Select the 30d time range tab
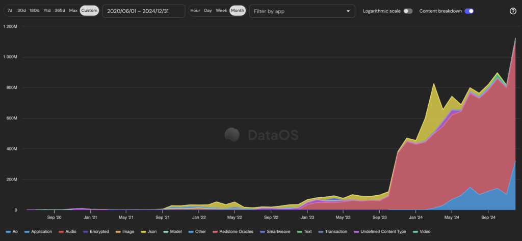 [21, 11]
